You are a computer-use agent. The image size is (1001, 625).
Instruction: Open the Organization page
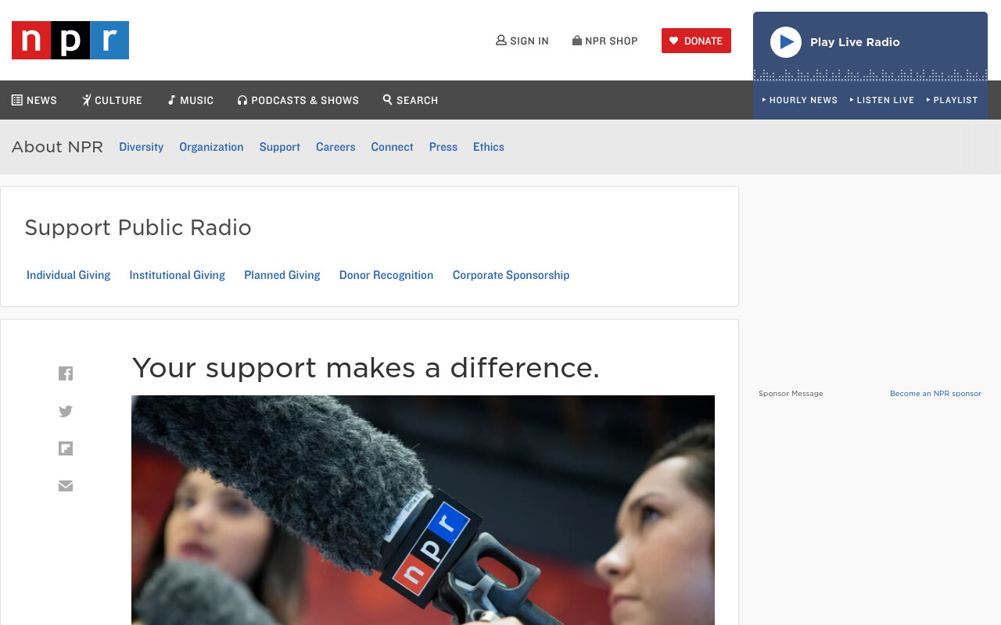tap(211, 147)
